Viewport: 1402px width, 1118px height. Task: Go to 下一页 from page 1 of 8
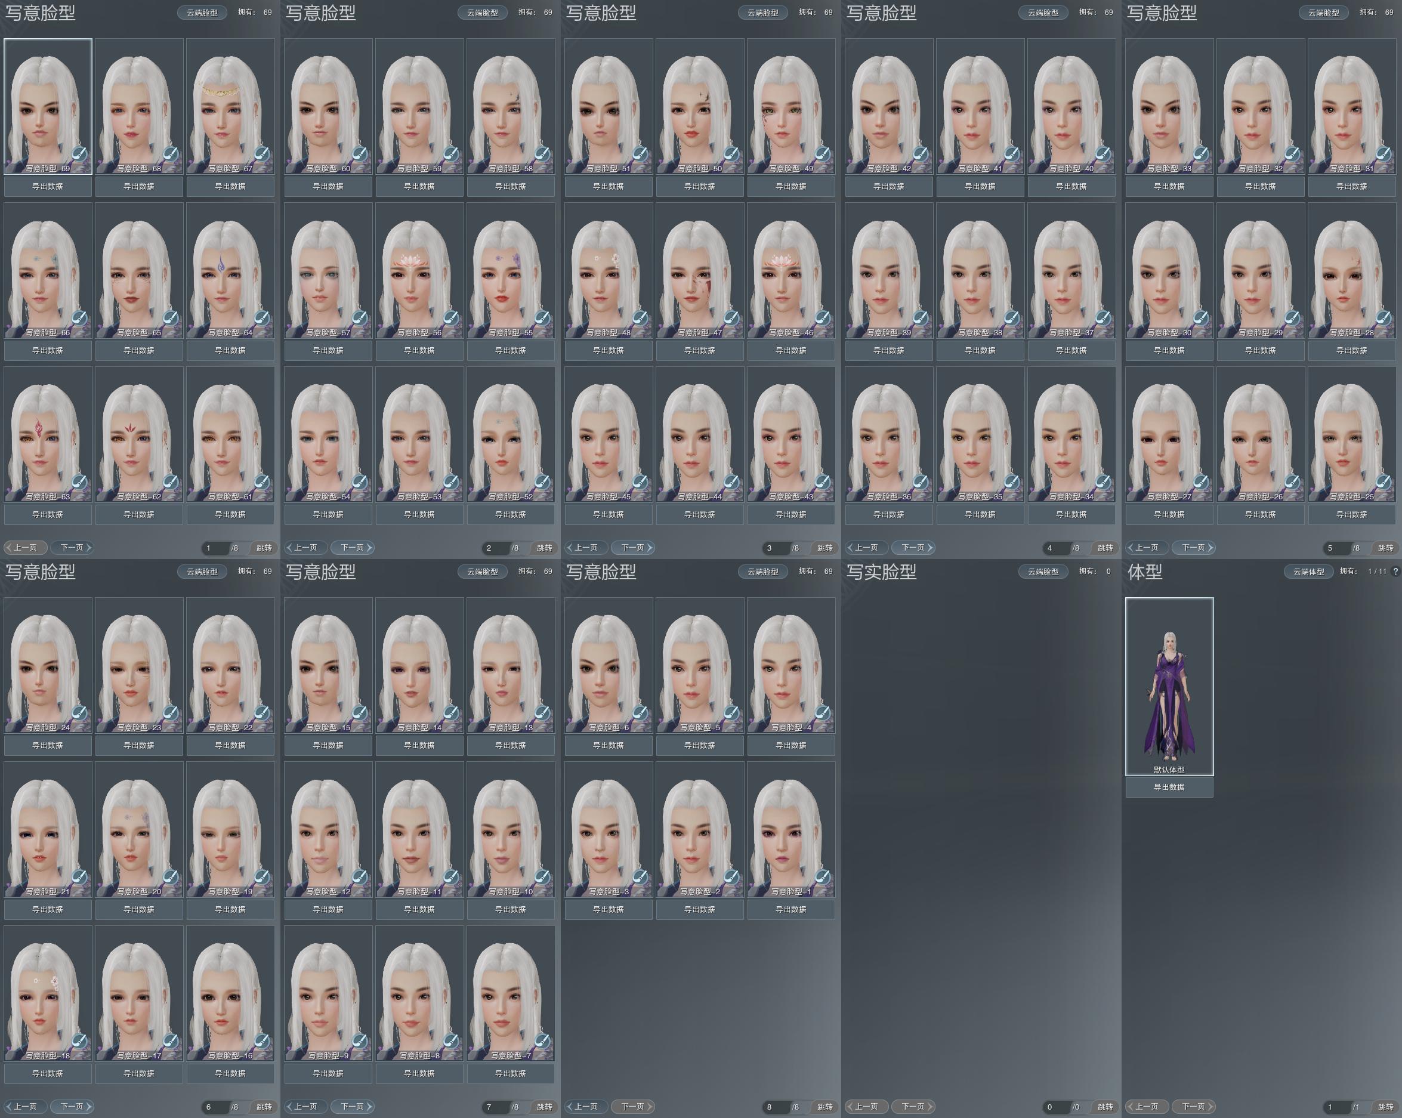point(72,548)
